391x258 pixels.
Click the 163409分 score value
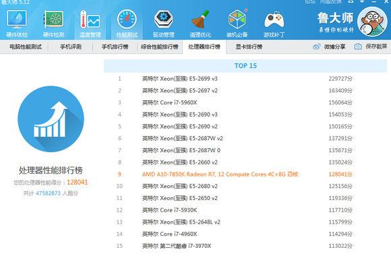point(340,91)
